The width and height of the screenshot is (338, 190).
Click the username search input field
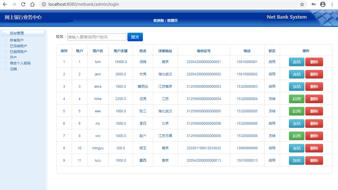96,37
